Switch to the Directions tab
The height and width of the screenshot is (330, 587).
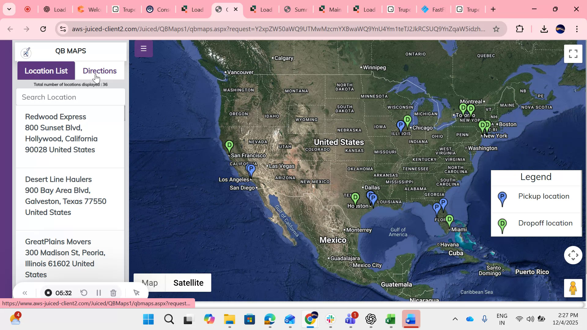click(x=100, y=71)
